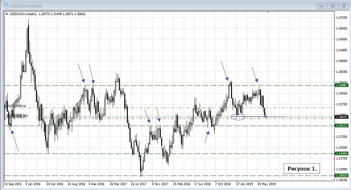Select the 1.35887 green price level label
The image size is (351, 190).
pos(341,85)
